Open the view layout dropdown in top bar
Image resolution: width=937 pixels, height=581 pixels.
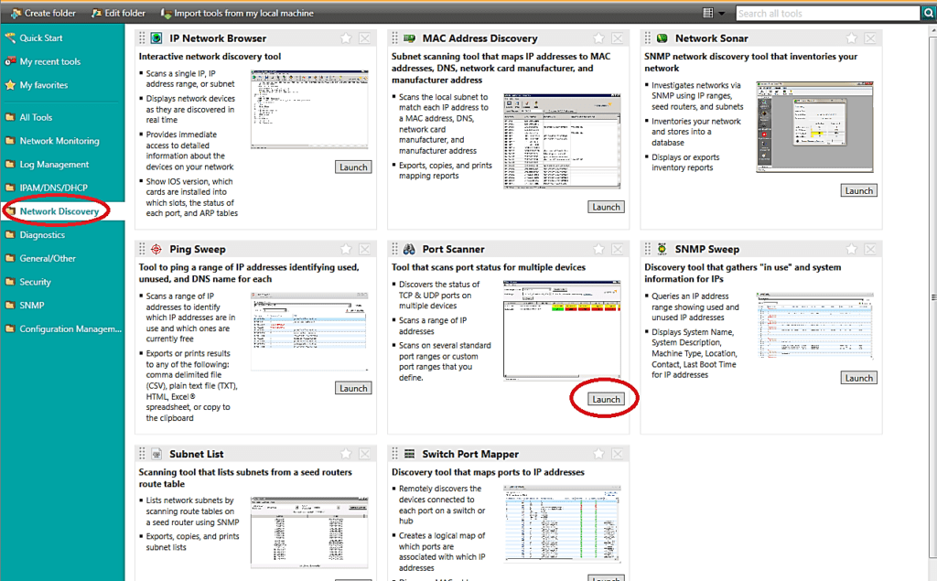point(714,13)
